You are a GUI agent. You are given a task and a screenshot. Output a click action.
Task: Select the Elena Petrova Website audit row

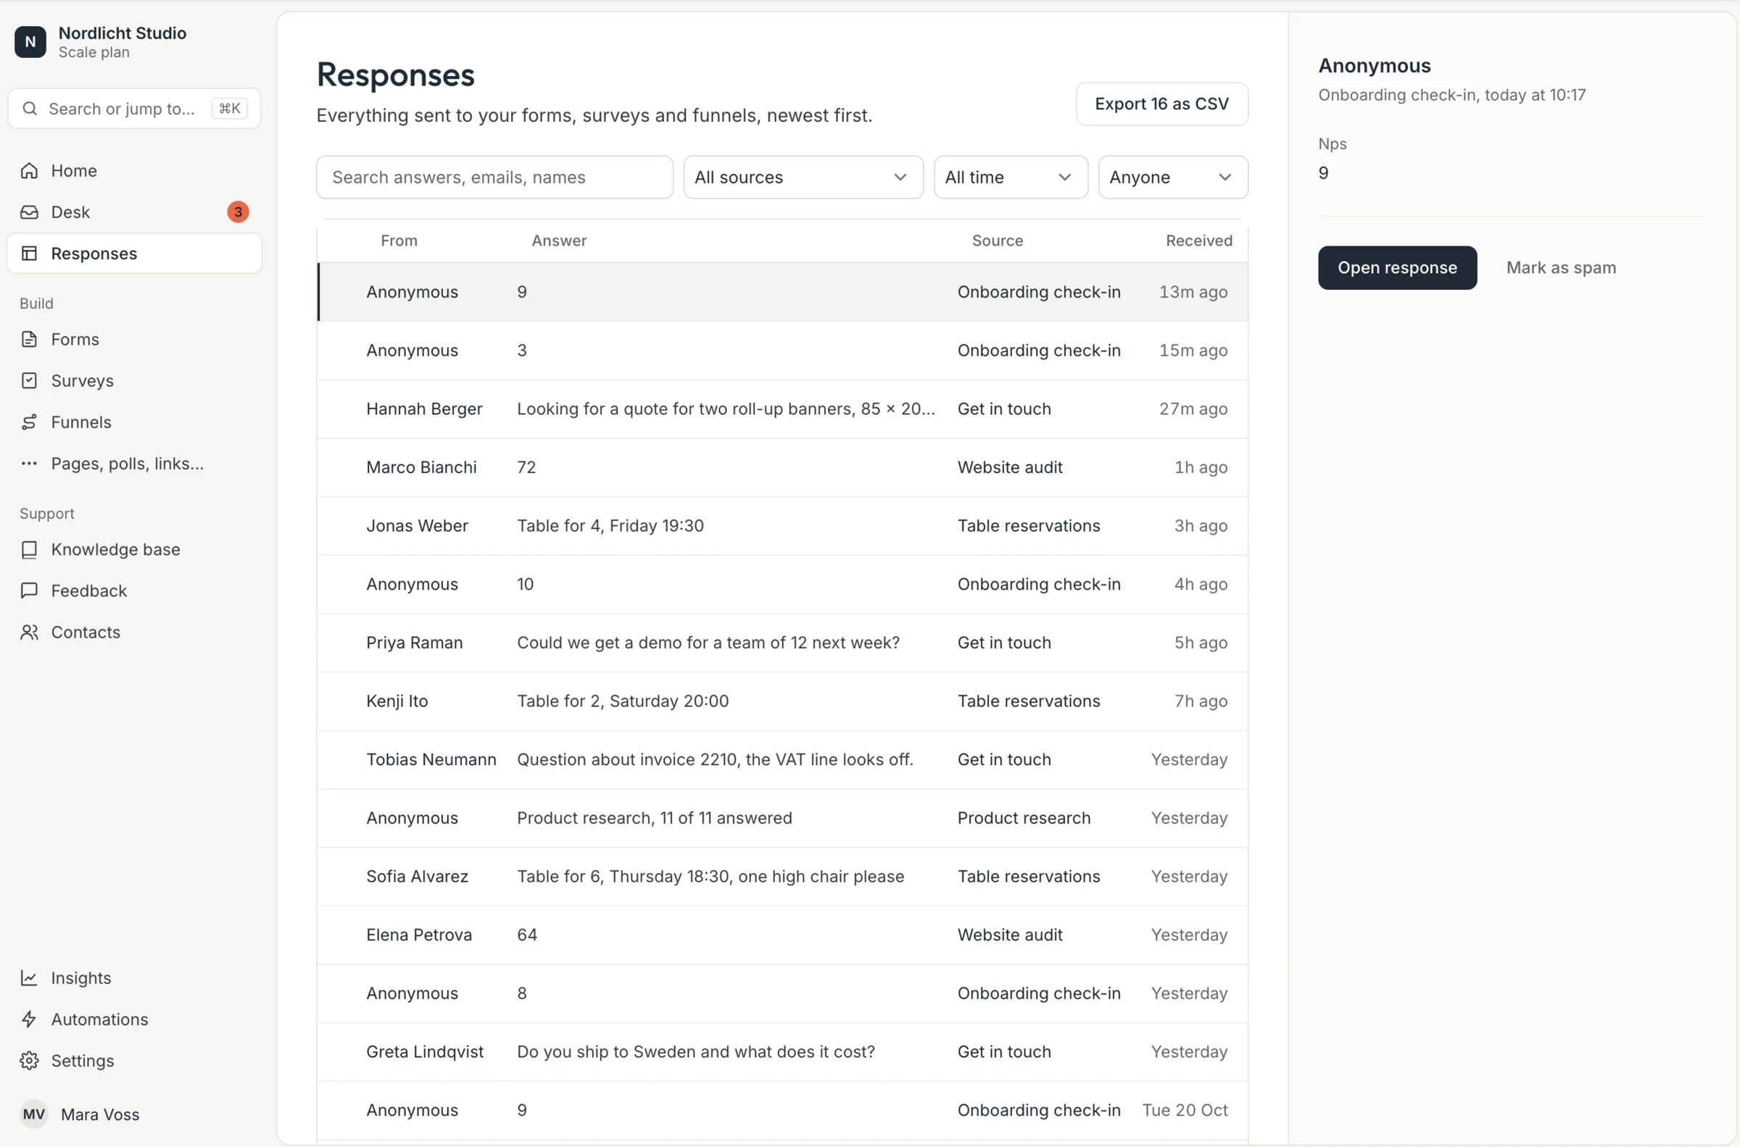pos(782,935)
